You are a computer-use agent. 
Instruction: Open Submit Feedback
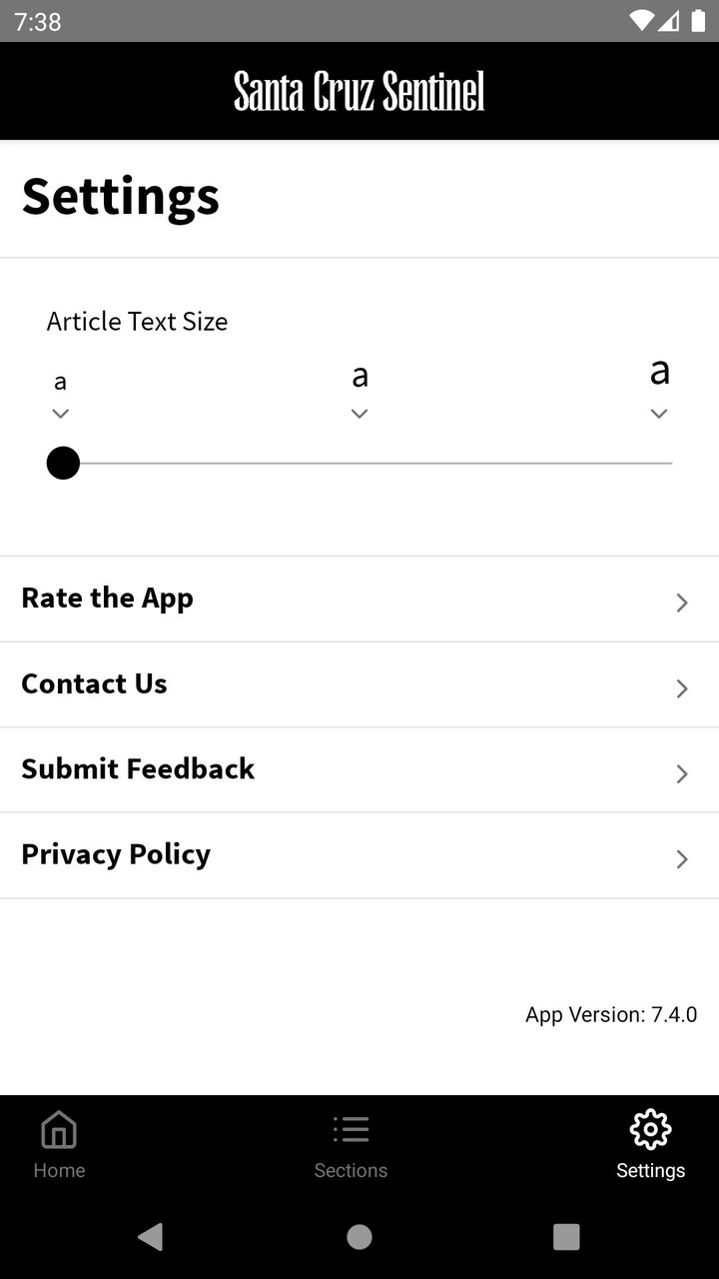(138, 769)
